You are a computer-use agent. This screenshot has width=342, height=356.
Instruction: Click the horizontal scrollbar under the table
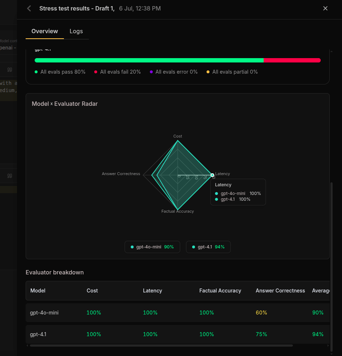[x=161, y=346]
